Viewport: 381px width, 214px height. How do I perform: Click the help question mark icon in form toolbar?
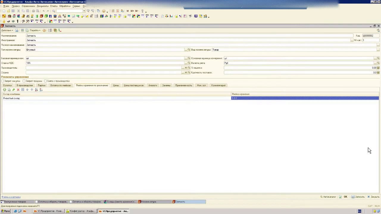(44, 30)
